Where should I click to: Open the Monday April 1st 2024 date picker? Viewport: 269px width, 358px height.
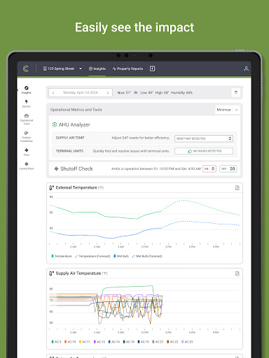tap(81, 92)
